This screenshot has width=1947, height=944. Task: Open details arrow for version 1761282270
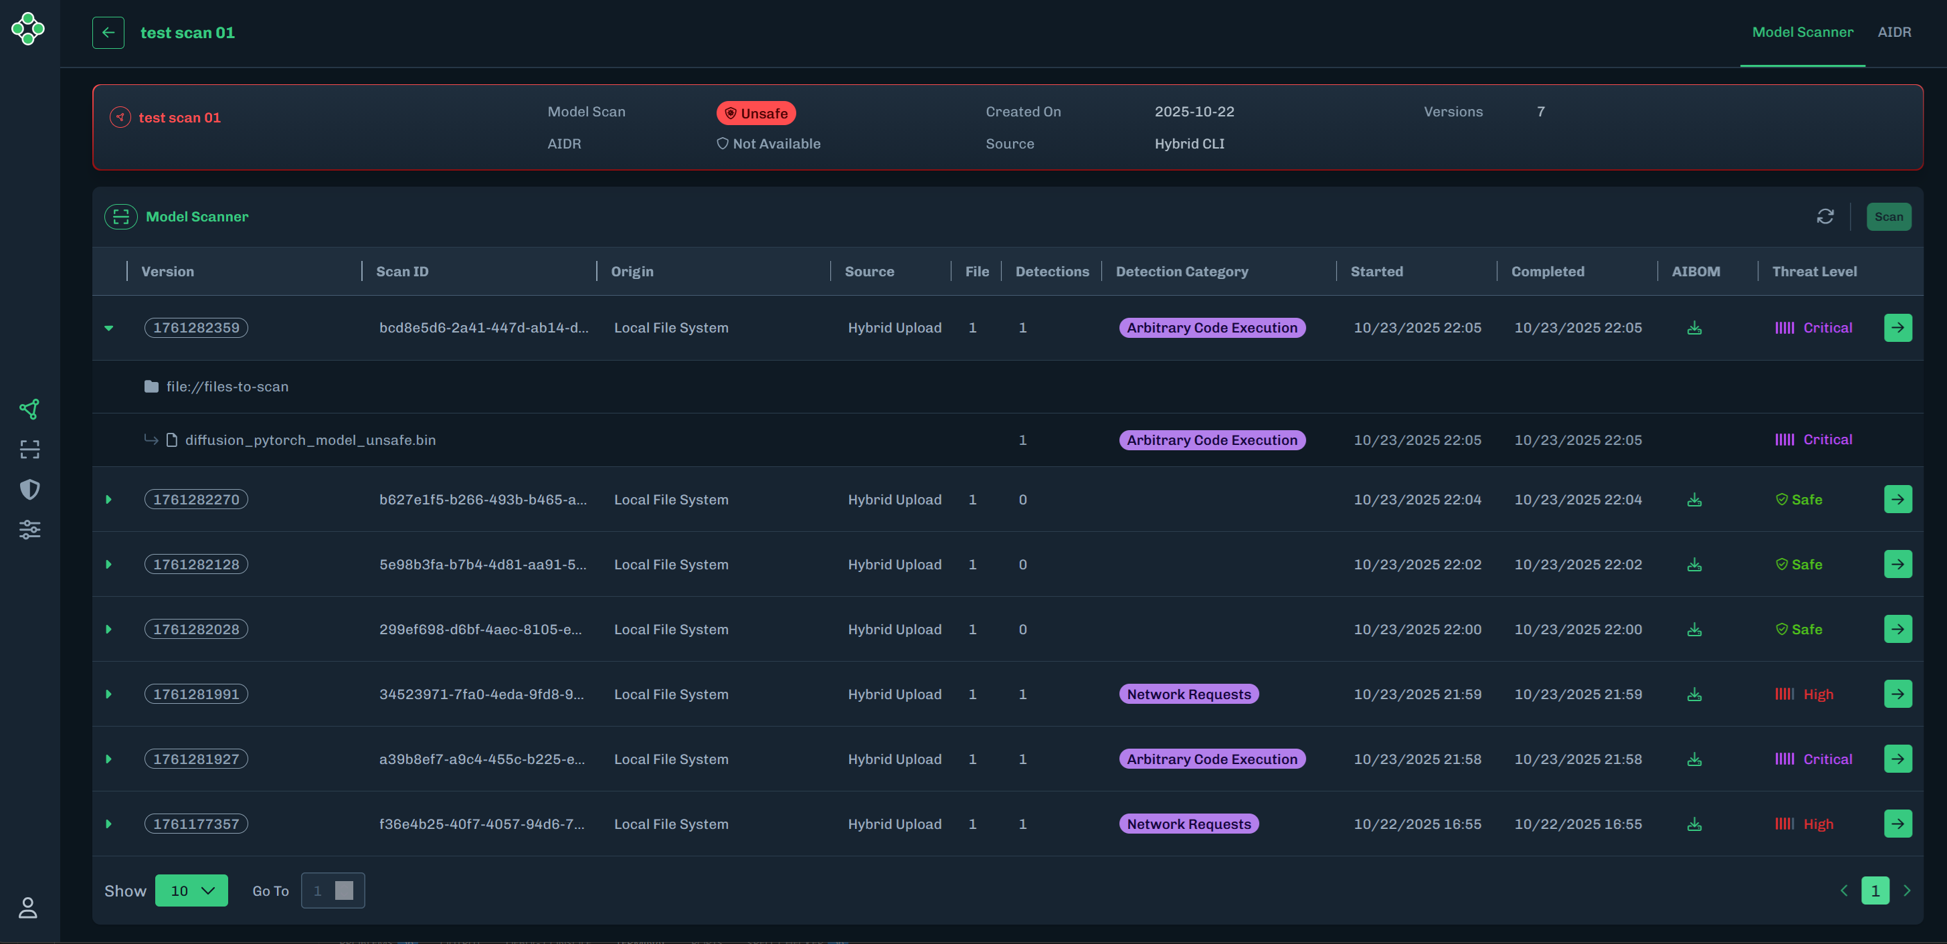pos(1897,500)
